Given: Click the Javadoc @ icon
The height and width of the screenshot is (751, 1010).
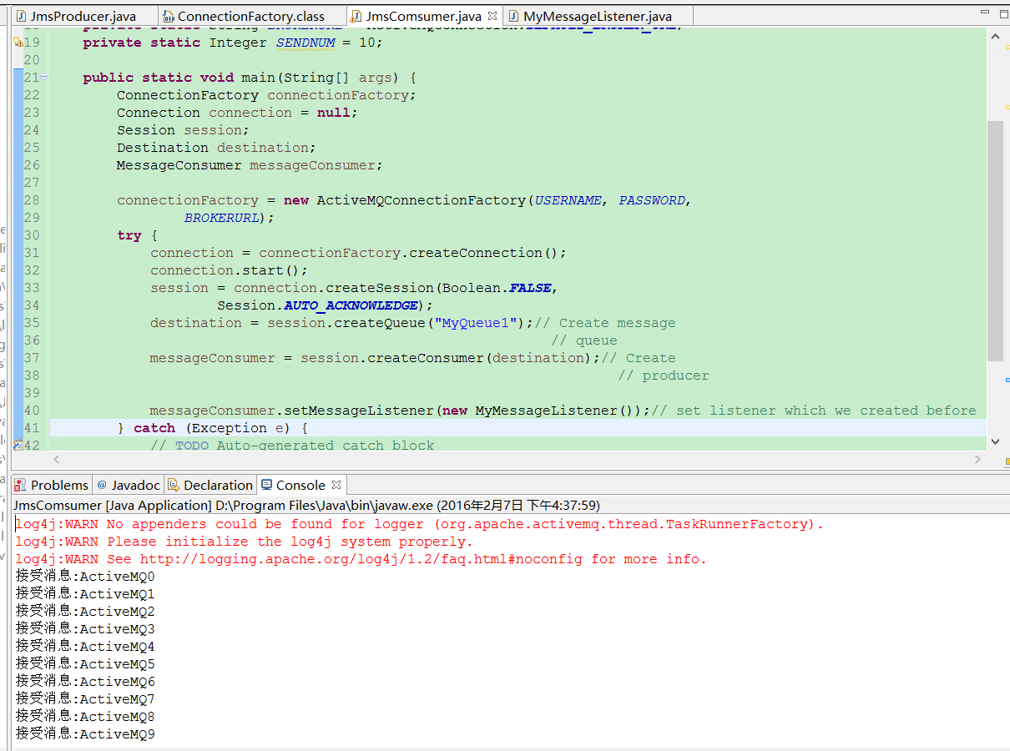Looking at the screenshot, I should click(102, 485).
